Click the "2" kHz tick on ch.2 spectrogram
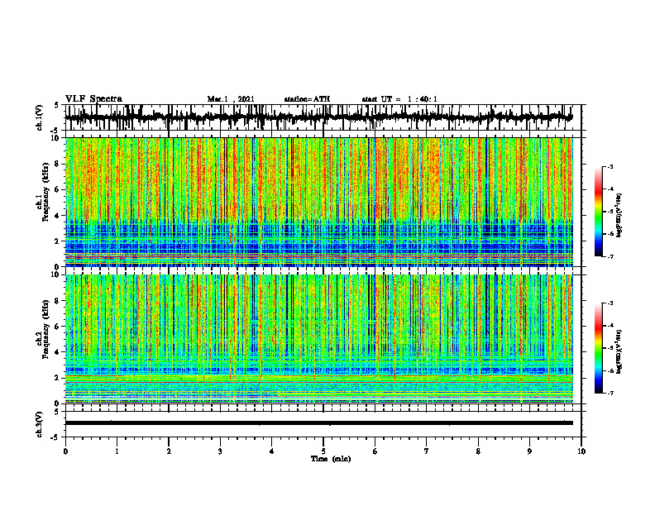Screen dimensions: 655x506 [58, 377]
